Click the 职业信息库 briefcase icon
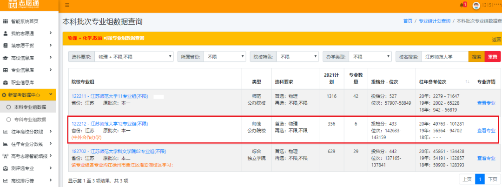This screenshot has height=187, width=502. [6, 82]
